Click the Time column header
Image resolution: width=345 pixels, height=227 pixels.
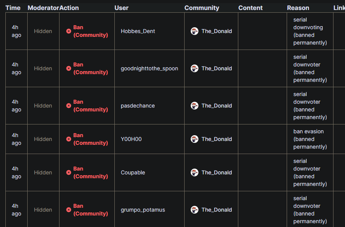[x=13, y=8]
